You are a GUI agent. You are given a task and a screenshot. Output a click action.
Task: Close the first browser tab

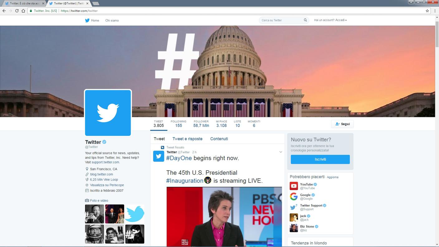point(43,3)
